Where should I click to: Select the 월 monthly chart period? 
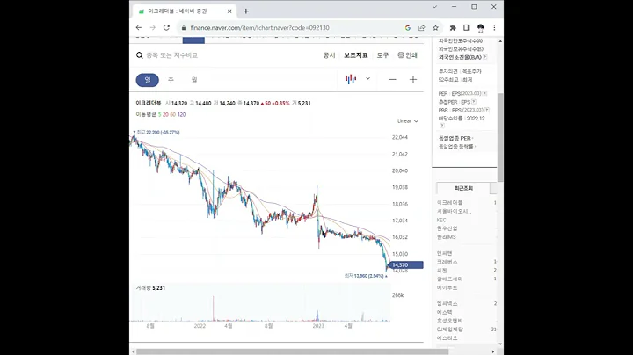click(194, 80)
